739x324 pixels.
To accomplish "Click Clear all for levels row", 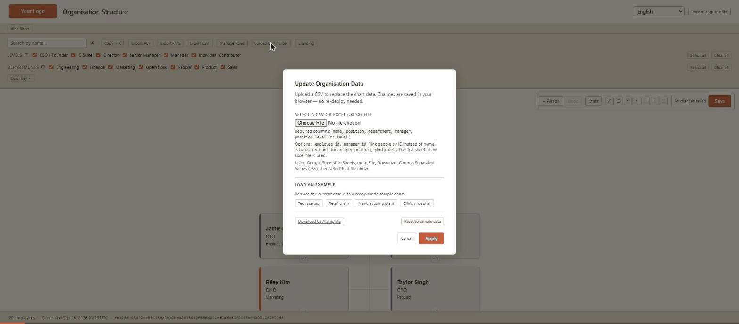I will click(721, 55).
